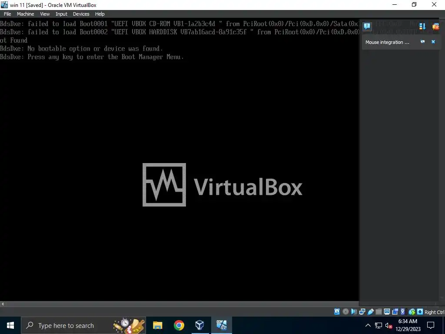Click the 'Mouse integration ...' notification text

click(387, 42)
